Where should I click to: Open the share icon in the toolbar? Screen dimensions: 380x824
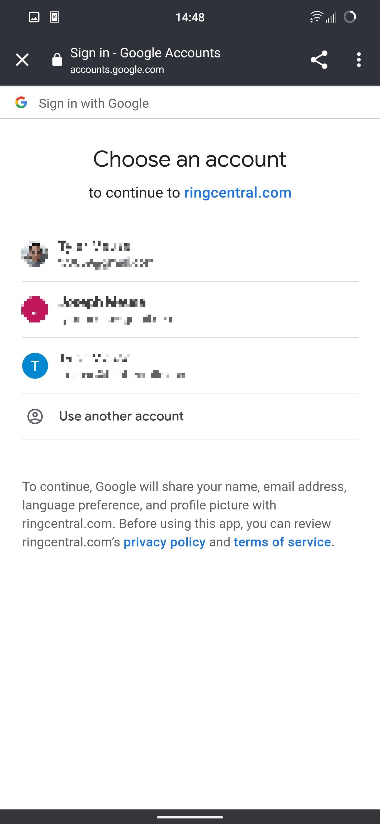(x=319, y=60)
